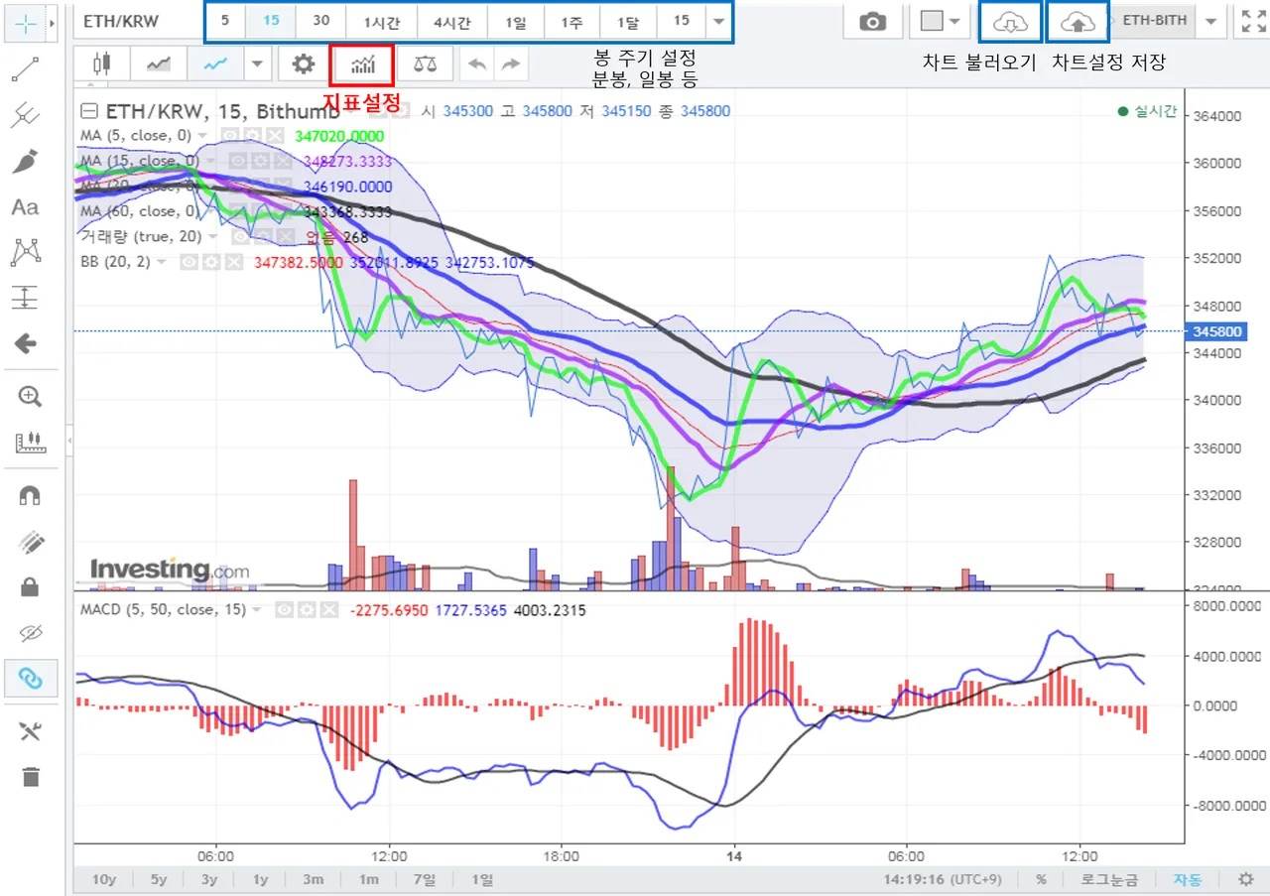Viewport: 1270px width, 896px height.
Task: Open the time interval dropdown arrow
Action: pos(718,22)
